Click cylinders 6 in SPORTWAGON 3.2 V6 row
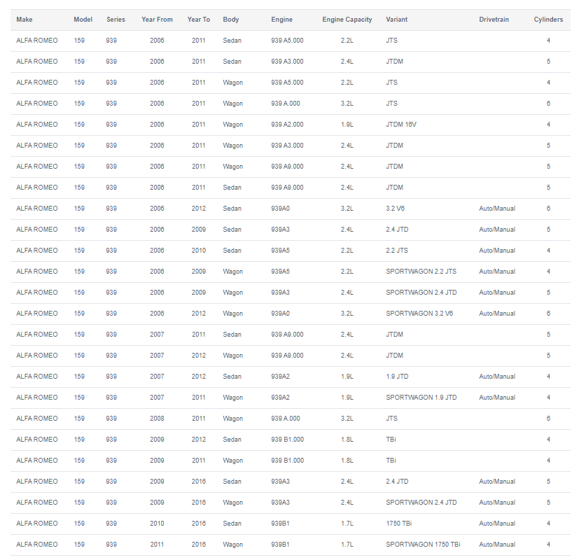Viewport: 579px width, 560px height. tap(548, 314)
